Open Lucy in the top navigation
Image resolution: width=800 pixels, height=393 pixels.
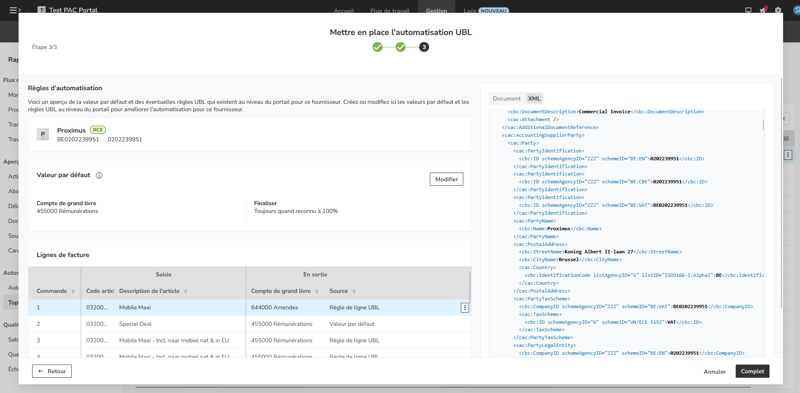469,10
